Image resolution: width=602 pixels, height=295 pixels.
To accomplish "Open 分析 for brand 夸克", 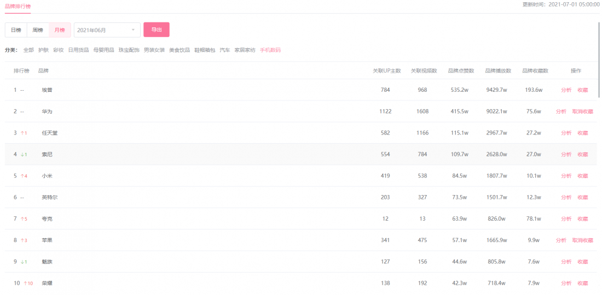I will click(x=566, y=219).
